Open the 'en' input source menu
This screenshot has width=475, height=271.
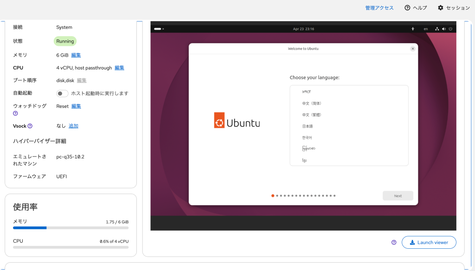[426, 29]
